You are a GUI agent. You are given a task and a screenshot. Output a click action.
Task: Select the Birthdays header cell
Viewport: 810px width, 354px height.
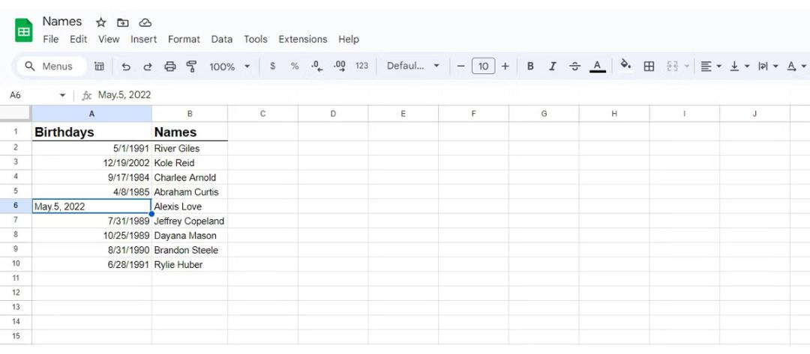92,132
